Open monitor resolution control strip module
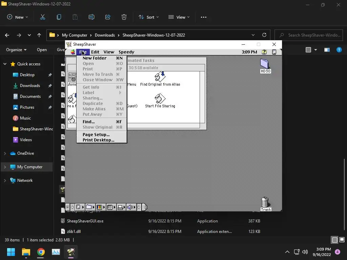The image size is (347, 260). (111, 207)
